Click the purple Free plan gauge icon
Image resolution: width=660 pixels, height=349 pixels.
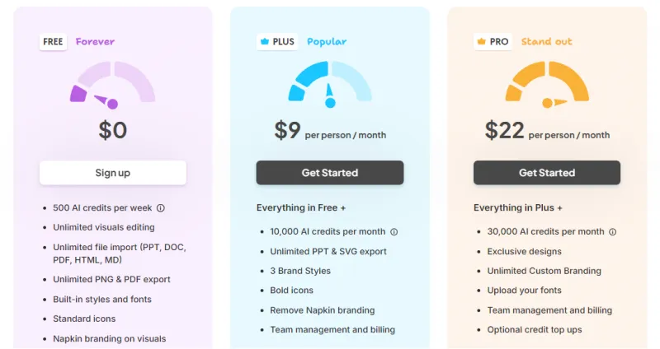click(112, 84)
